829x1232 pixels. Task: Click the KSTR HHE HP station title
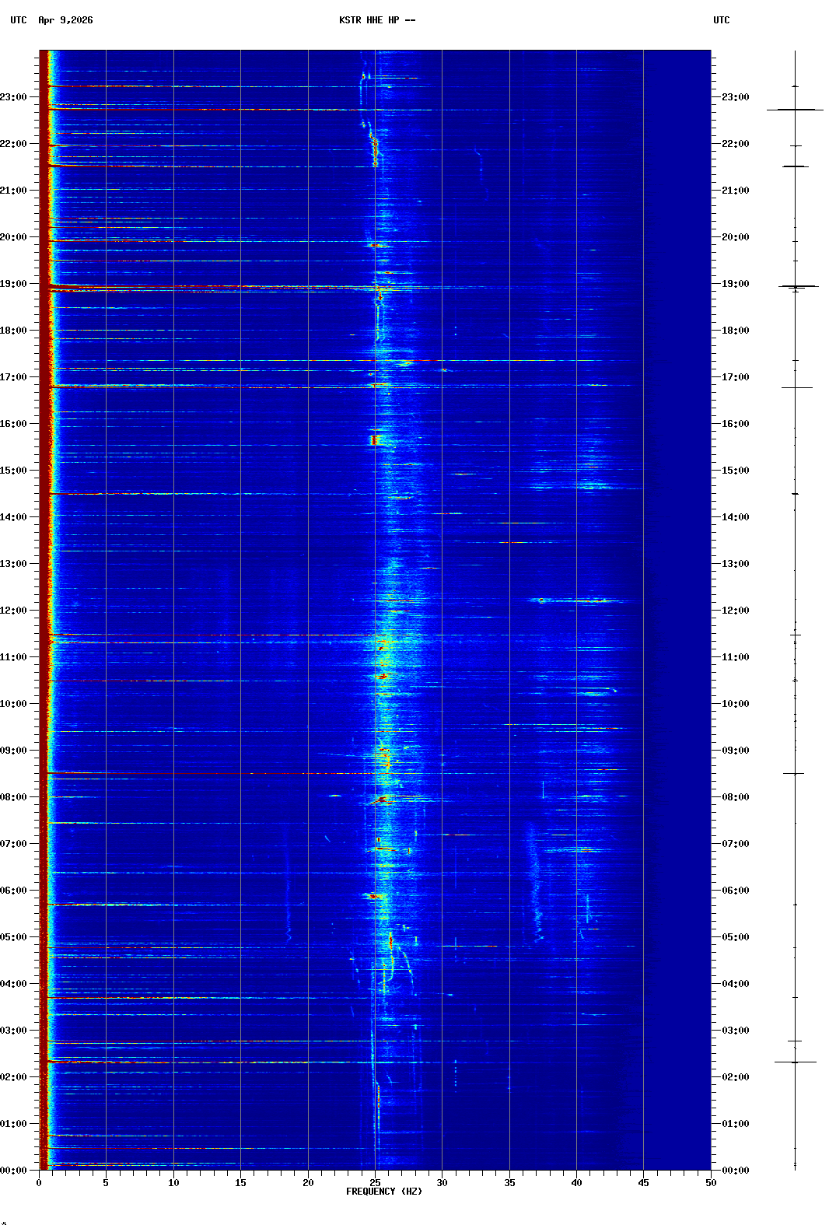[376, 20]
